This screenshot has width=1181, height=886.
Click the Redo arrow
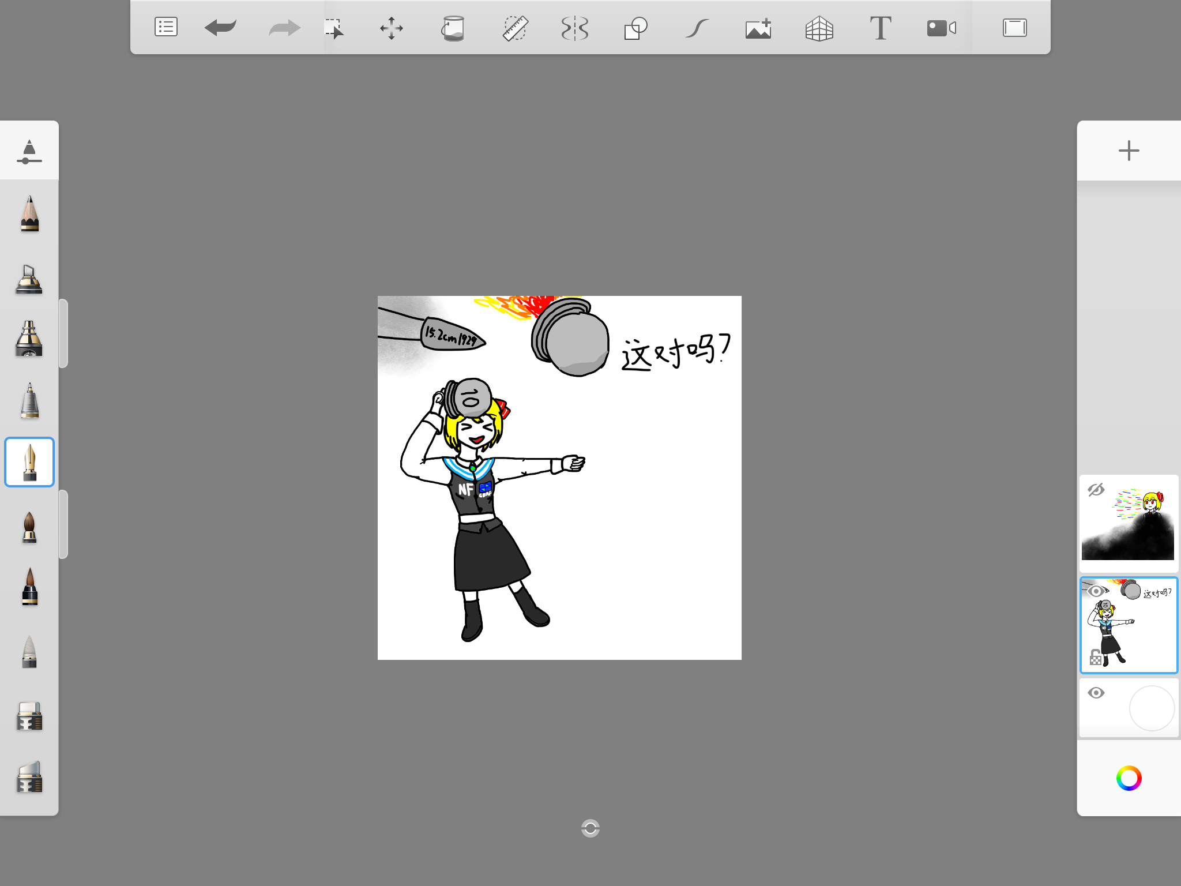click(284, 28)
